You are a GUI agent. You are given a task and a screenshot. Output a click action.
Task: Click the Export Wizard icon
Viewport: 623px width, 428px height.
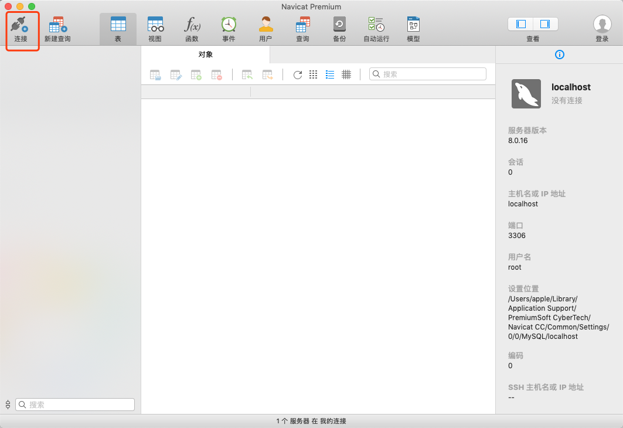pyautogui.click(x=267, y=74)
